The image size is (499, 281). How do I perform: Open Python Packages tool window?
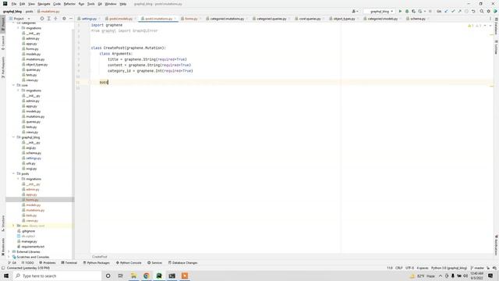(97, 263)
